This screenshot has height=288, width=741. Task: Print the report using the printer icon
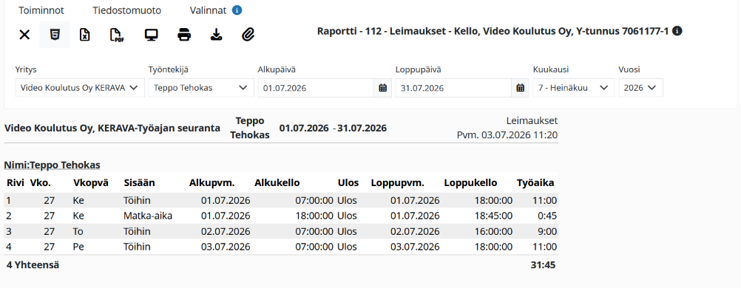click(184, 35)
